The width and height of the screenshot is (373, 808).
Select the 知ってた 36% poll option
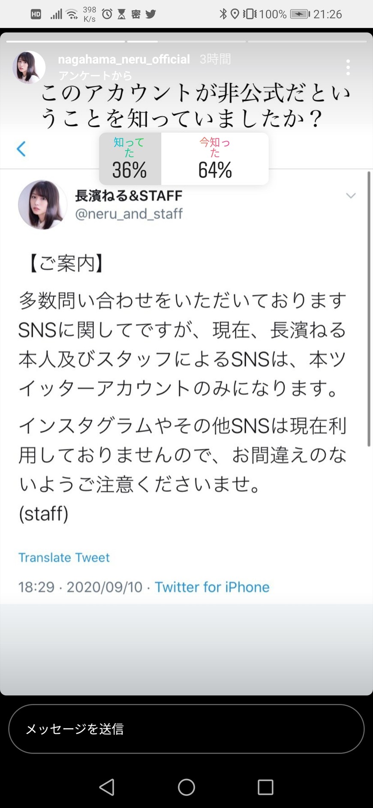(x=130, y=159)
